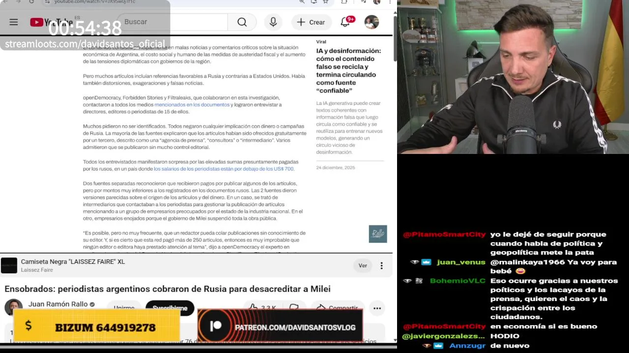Click the page vertical scrollbar thumb
This screenshot has width=629, height=353.
click(x=395, y=38)
